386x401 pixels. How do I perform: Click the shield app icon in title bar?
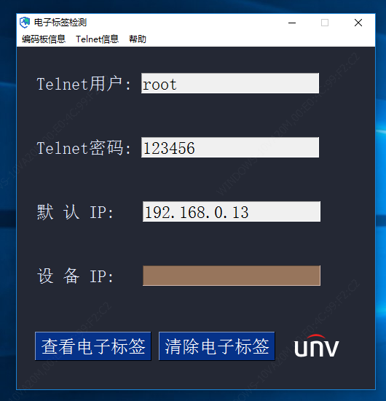[25, 23]
